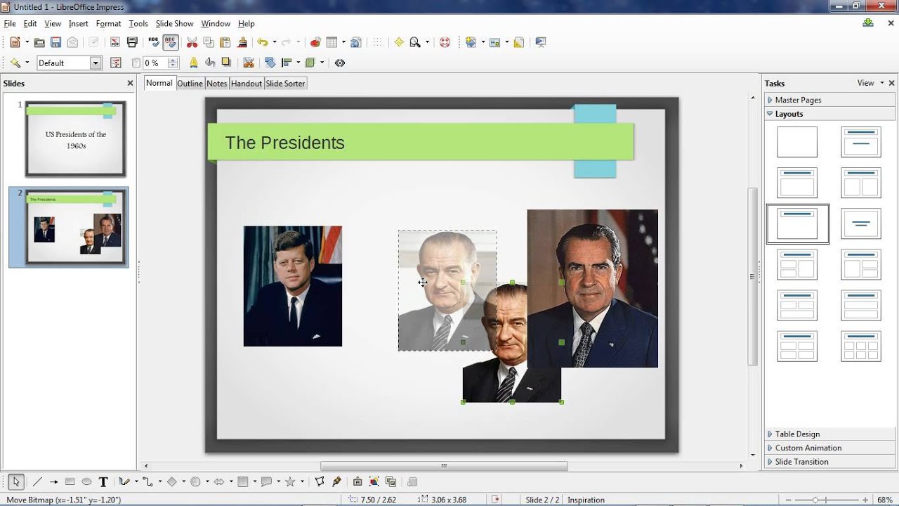899x506 pixels.
Task: Run the Spelling check
Action: tap(154, 42)
